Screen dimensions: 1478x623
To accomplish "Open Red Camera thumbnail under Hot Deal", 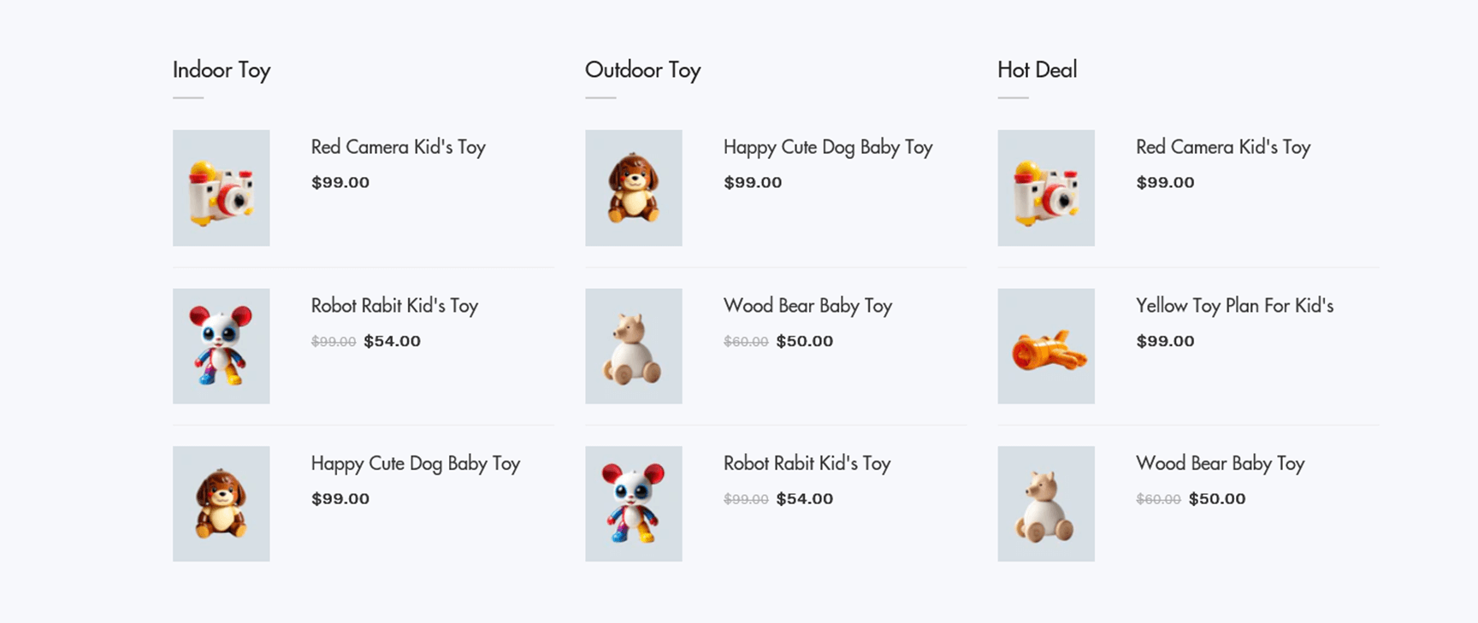I will (1045, 188).
